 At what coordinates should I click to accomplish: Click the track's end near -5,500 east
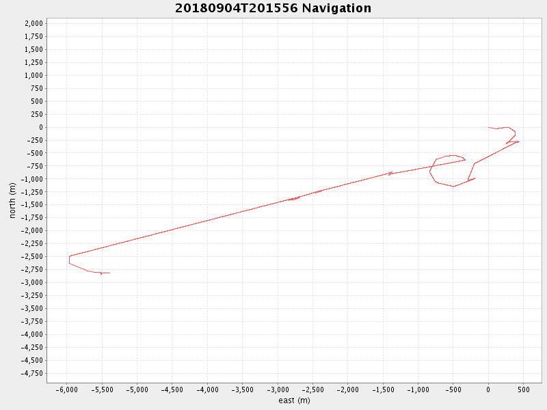click(109, 273)
